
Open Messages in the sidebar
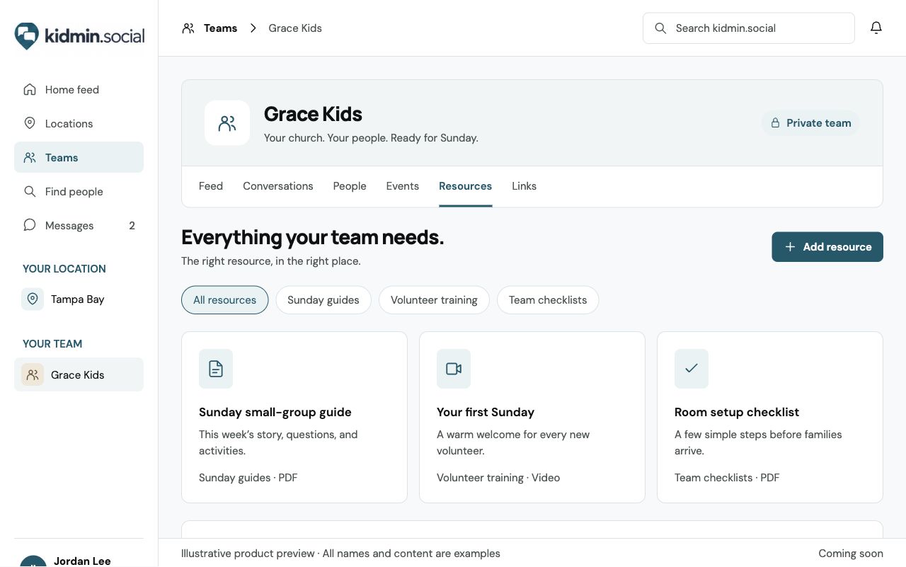click(79, 226)
